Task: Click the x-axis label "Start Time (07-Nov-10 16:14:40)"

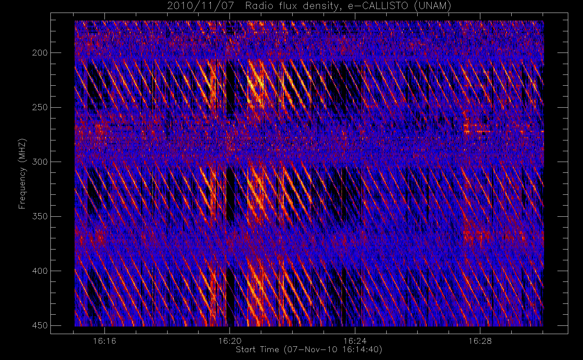Action: pos(309,350)
